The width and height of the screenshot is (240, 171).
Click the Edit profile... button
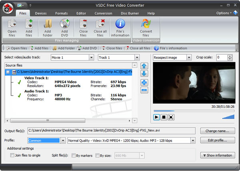[218, 140]
